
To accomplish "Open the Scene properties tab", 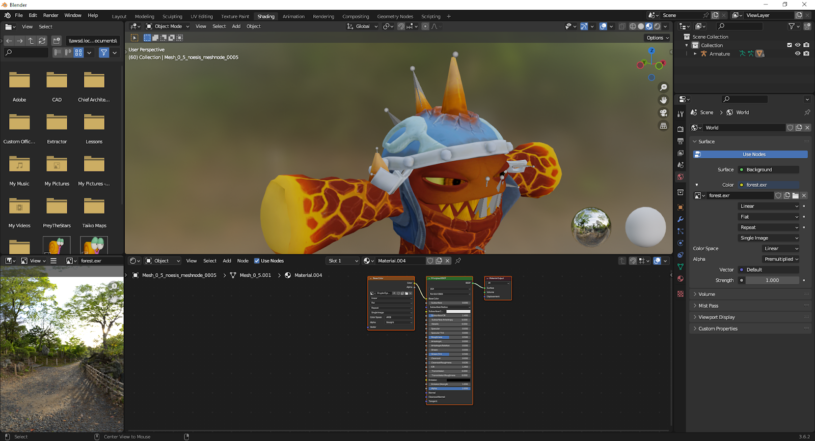I will (x=681, y=165).
